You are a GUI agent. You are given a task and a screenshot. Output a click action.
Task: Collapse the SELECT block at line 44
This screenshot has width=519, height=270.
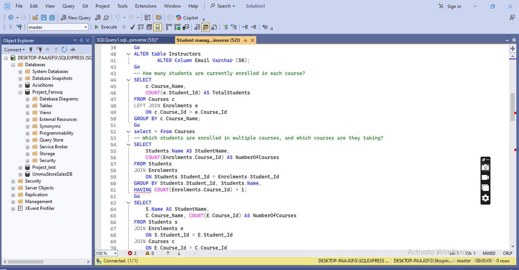[128, 80]
